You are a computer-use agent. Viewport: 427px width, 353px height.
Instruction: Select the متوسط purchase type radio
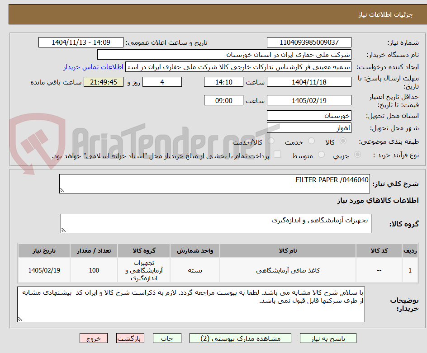coord(321,154)
